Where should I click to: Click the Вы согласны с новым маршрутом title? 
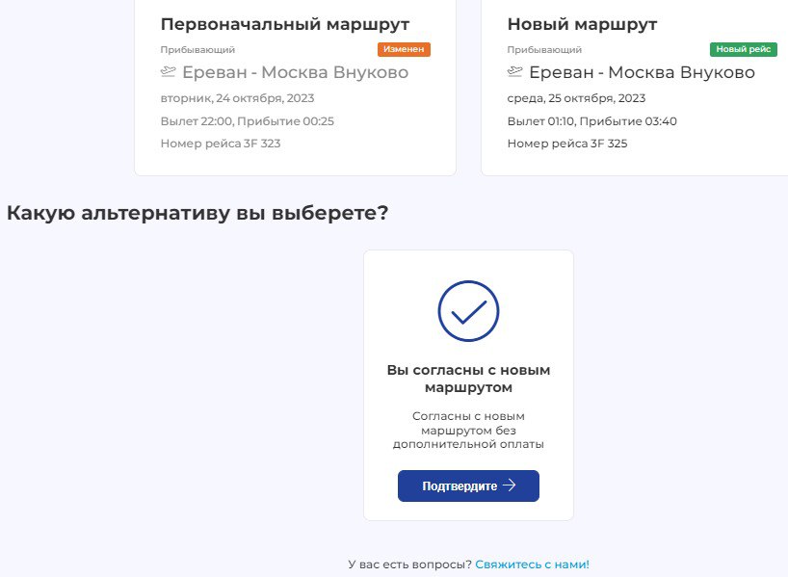pyautogui.click(x=468, y=379)
